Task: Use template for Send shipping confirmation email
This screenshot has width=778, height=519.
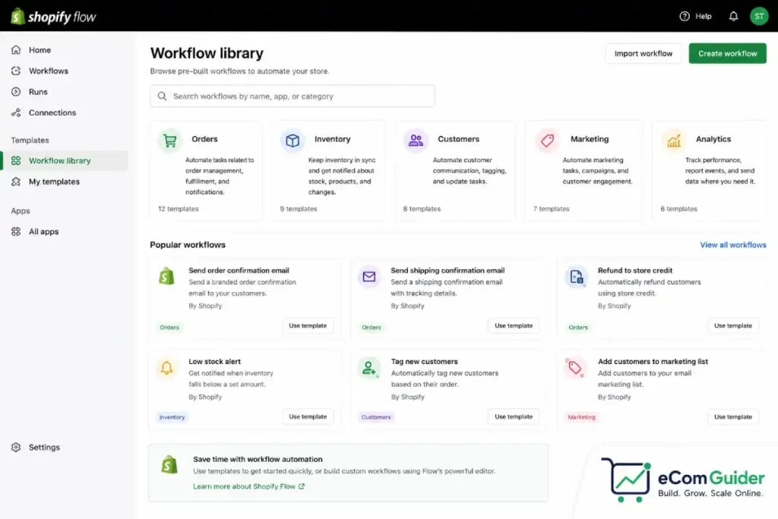Action: (514, 325)
